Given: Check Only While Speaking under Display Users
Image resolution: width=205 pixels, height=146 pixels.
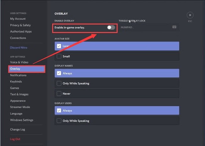Looking at the screenshot, I should [59, 121].
